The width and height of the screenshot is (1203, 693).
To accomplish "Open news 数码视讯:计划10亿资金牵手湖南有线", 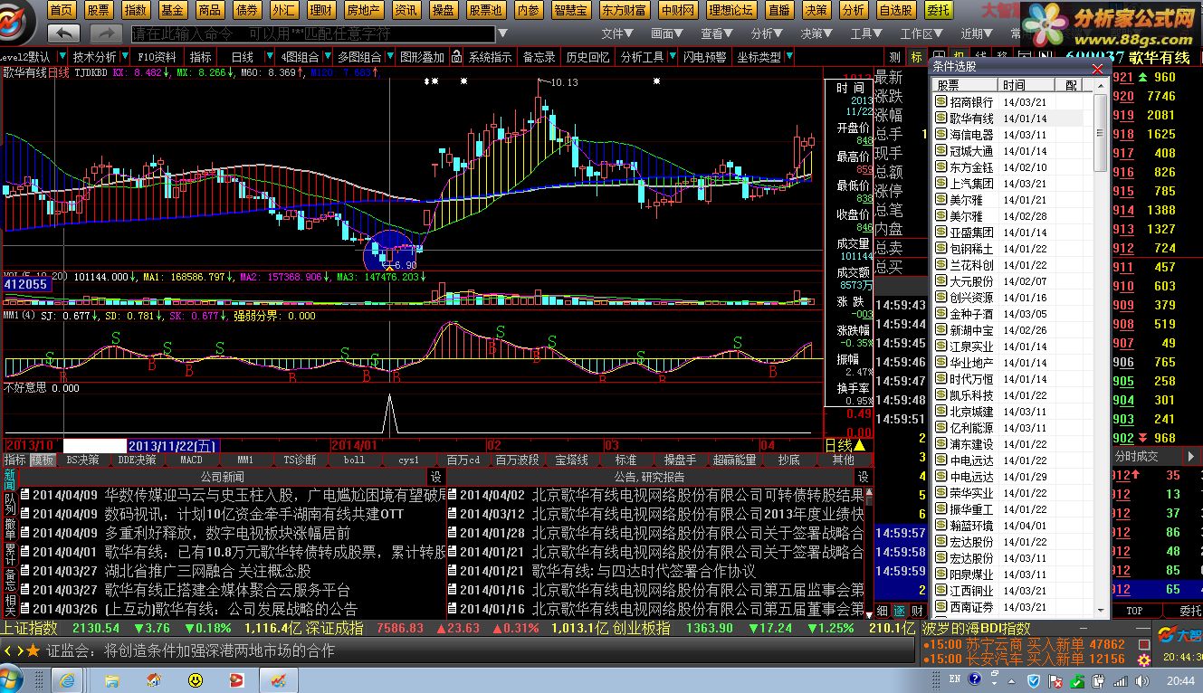I will coord(254,514).
